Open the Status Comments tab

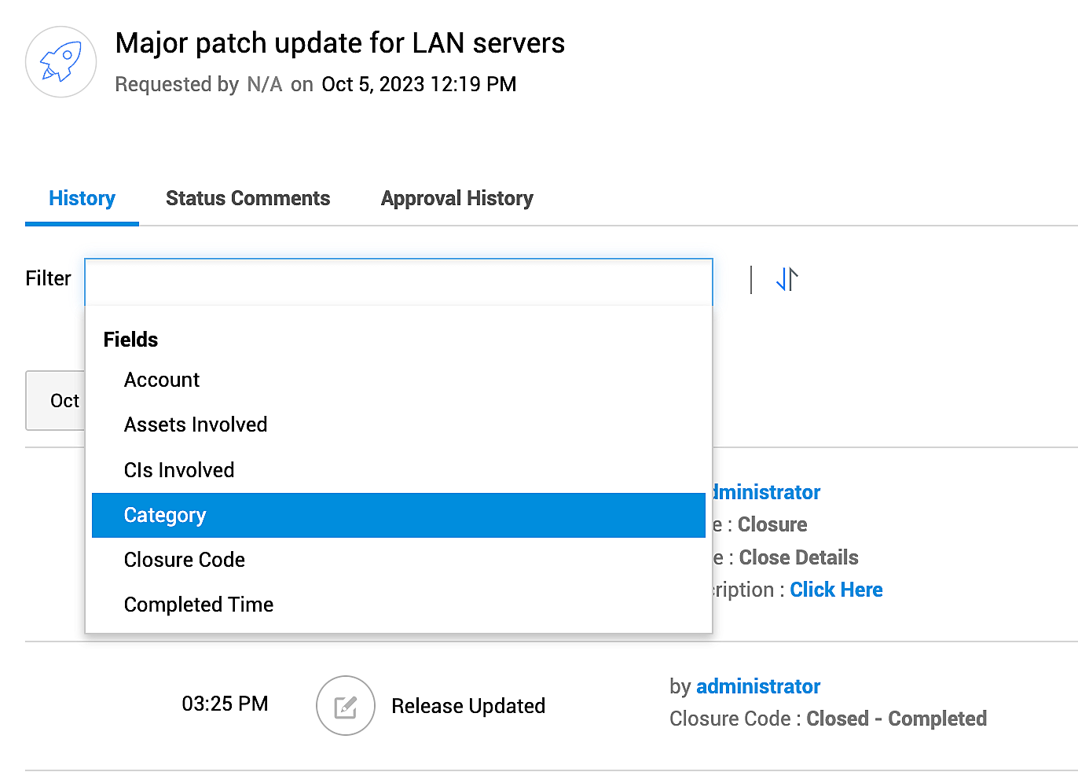(247, 198)
